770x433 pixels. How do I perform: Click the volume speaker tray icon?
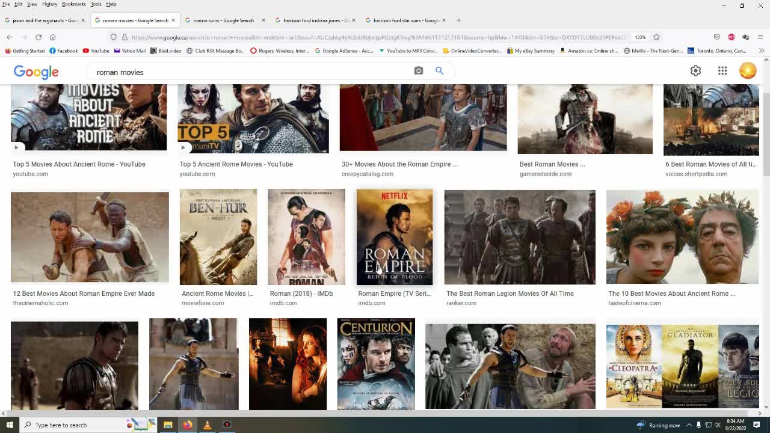click(718, 425)
